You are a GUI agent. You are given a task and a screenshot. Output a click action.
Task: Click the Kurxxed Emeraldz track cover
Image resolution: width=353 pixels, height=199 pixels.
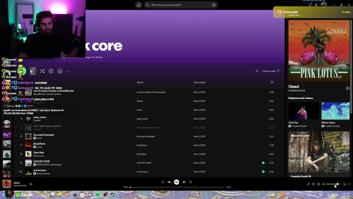tap(28, 136)
